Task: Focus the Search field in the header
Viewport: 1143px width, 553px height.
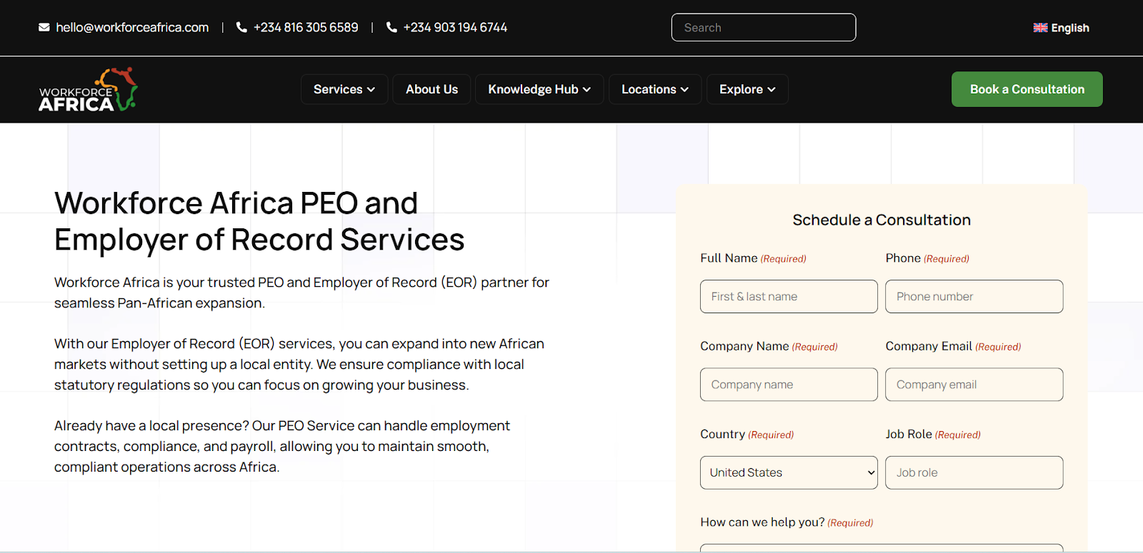Action: tap(764, 27)
